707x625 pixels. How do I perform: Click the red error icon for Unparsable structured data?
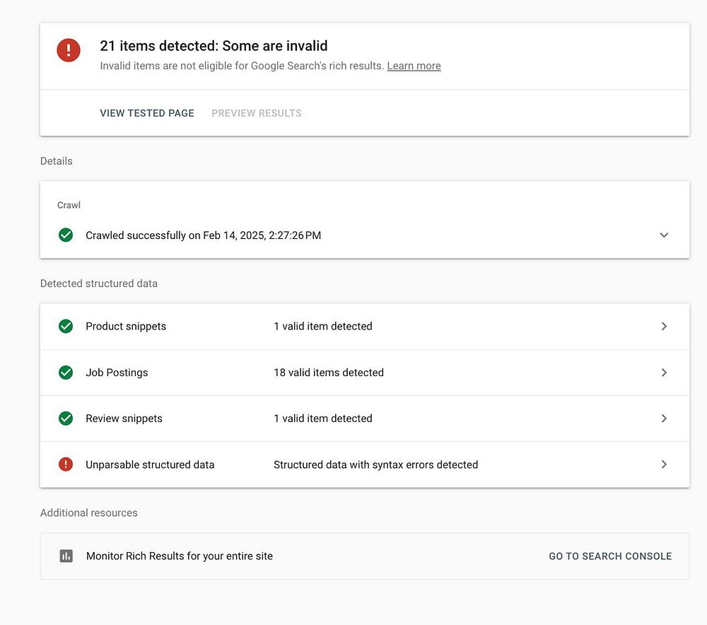[66, 465]
